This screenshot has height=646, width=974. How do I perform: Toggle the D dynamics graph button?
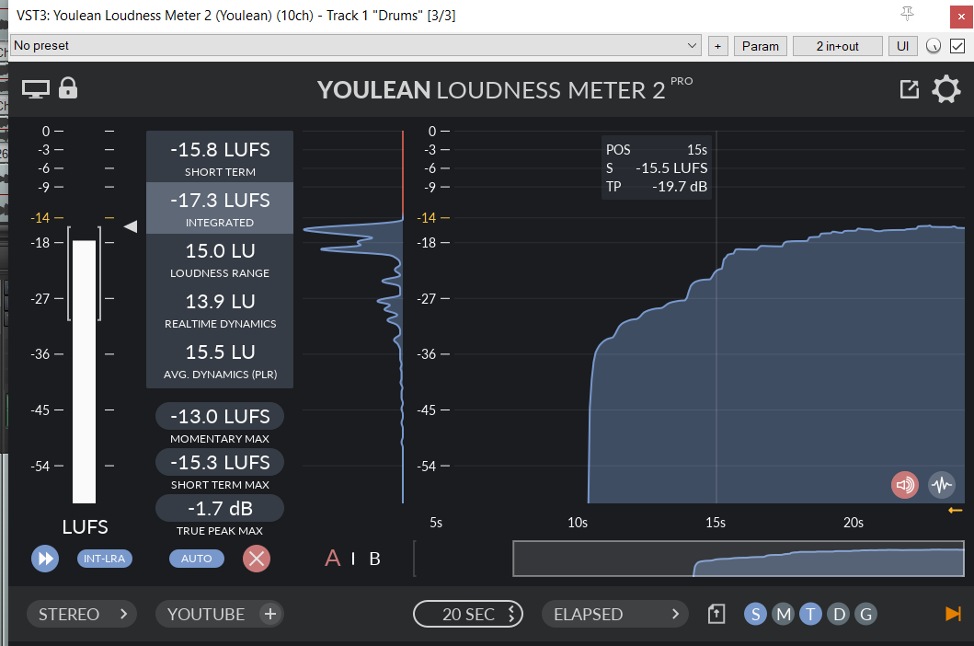[x=839, y=615]
